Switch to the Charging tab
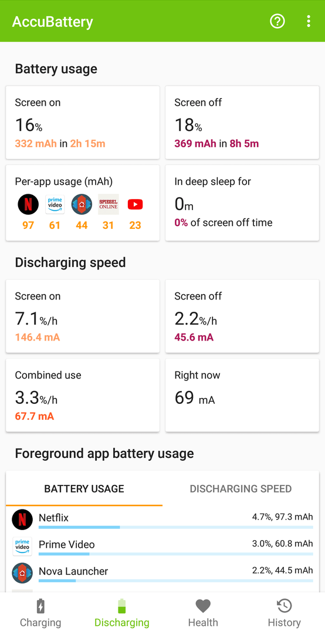Image resolution: width=325 pixels, height=634 pixels. coord(40,613)
